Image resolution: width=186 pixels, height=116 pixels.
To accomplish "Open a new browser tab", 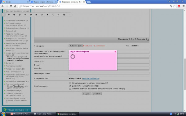I will (89, 2).
